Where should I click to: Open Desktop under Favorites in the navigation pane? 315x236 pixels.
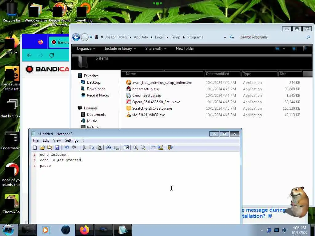point(94,82)
